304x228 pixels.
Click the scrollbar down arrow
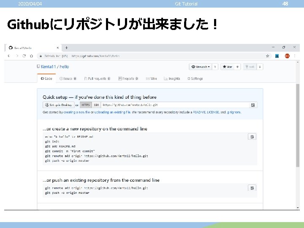[x=298, y=208]
